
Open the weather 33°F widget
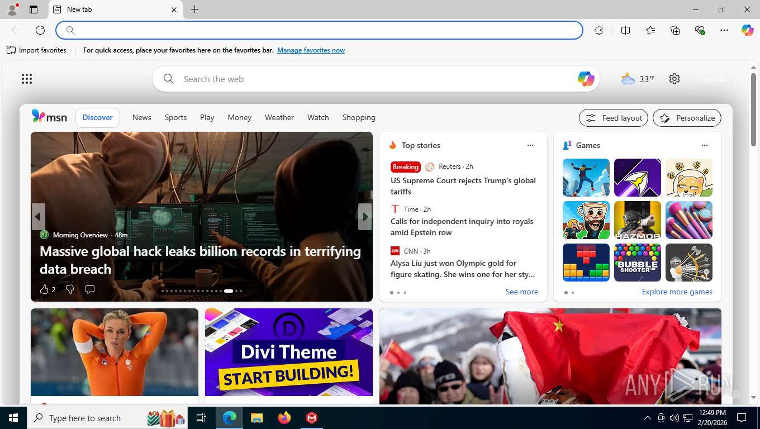click(638, 79)
